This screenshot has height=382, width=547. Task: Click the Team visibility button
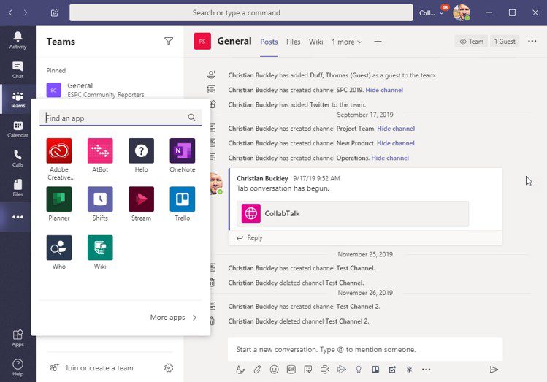point(471,42)
